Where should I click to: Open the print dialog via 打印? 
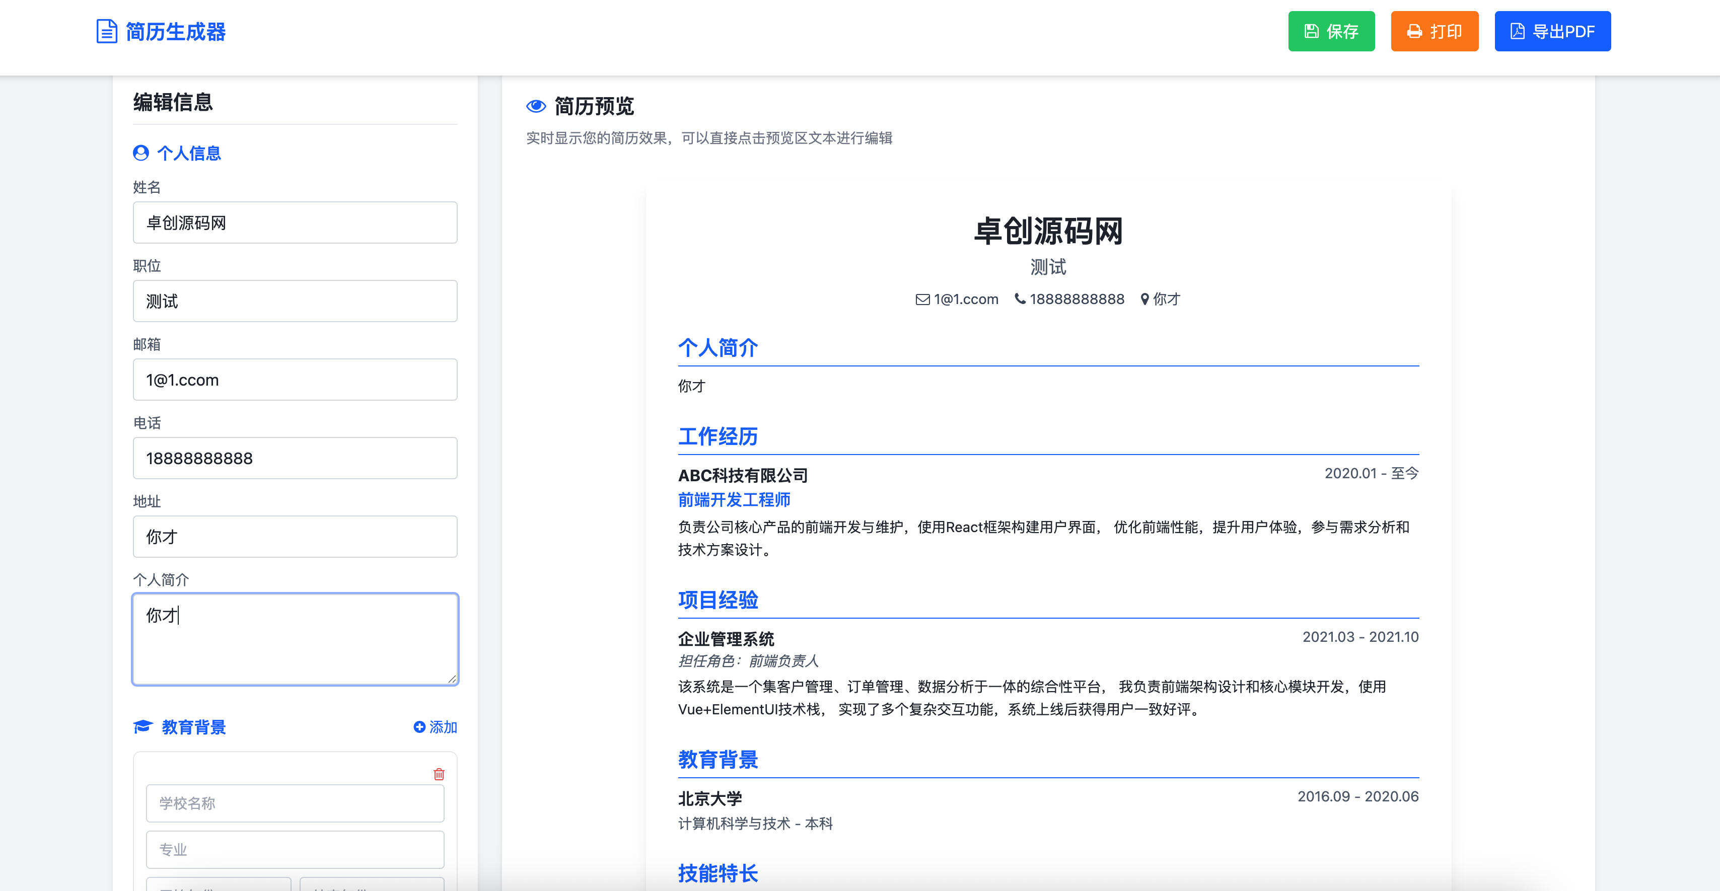tap(1434, 30)
